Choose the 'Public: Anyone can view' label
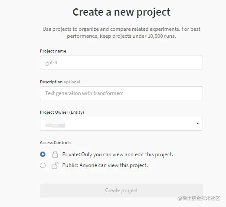The image size is (226, 207). click(105, 165)
